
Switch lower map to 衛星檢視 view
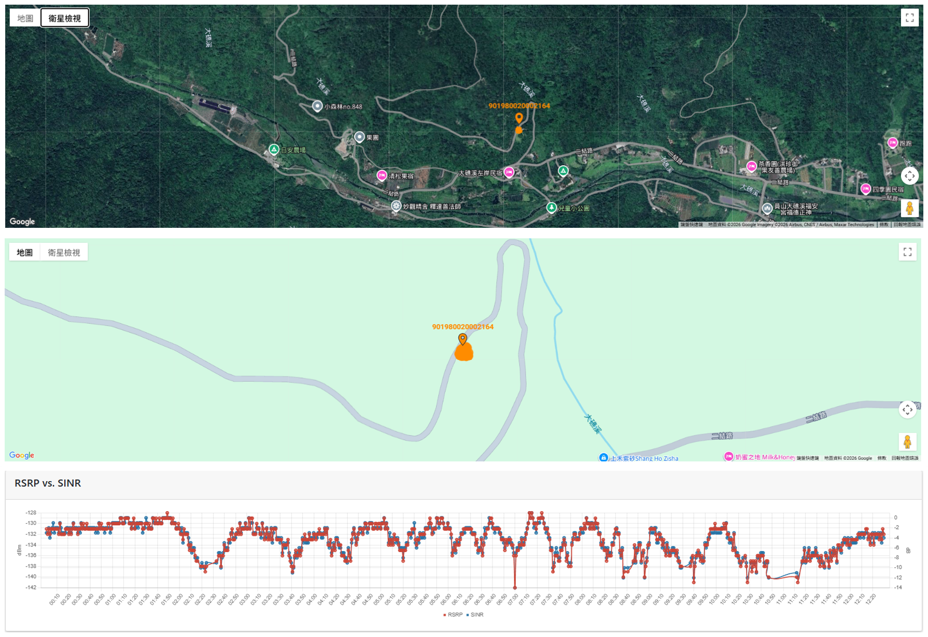click(64, 252)
